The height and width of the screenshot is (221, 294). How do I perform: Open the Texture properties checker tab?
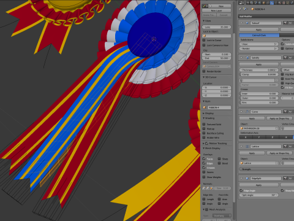(x=284, y=2)
